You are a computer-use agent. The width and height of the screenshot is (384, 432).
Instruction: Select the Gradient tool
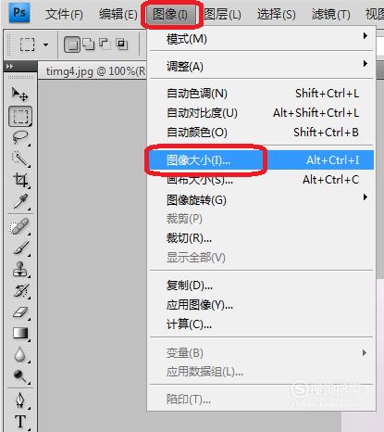pos(20,333)
